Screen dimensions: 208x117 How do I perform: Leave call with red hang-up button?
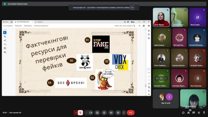tap(131, 113)
